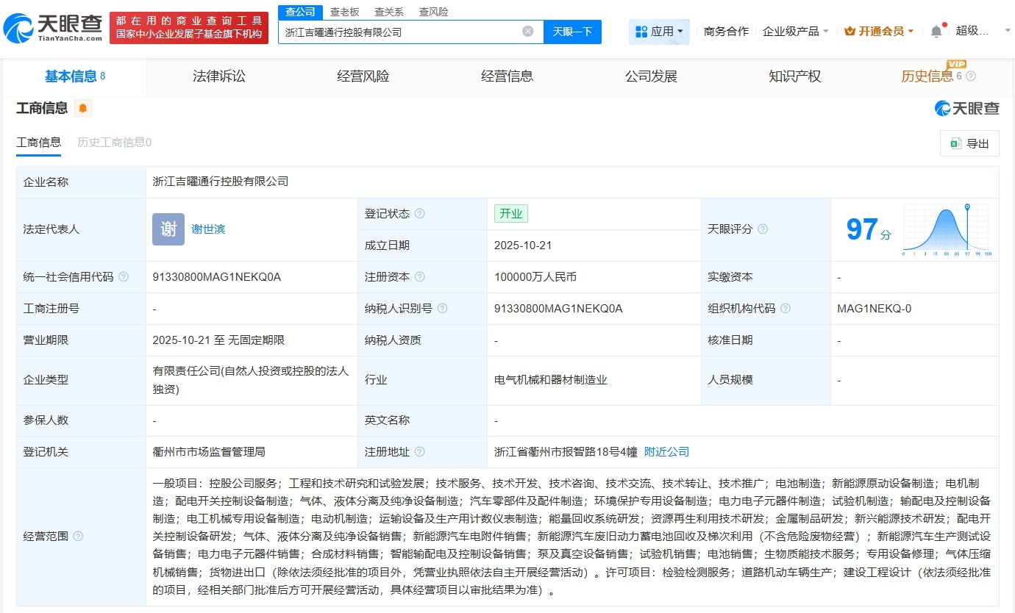Viewport: 1015px width, 613px height.
Task: Click the alarm bell beside 工商信息 heading
Action: pyautogui.click(x=82, y=107)
